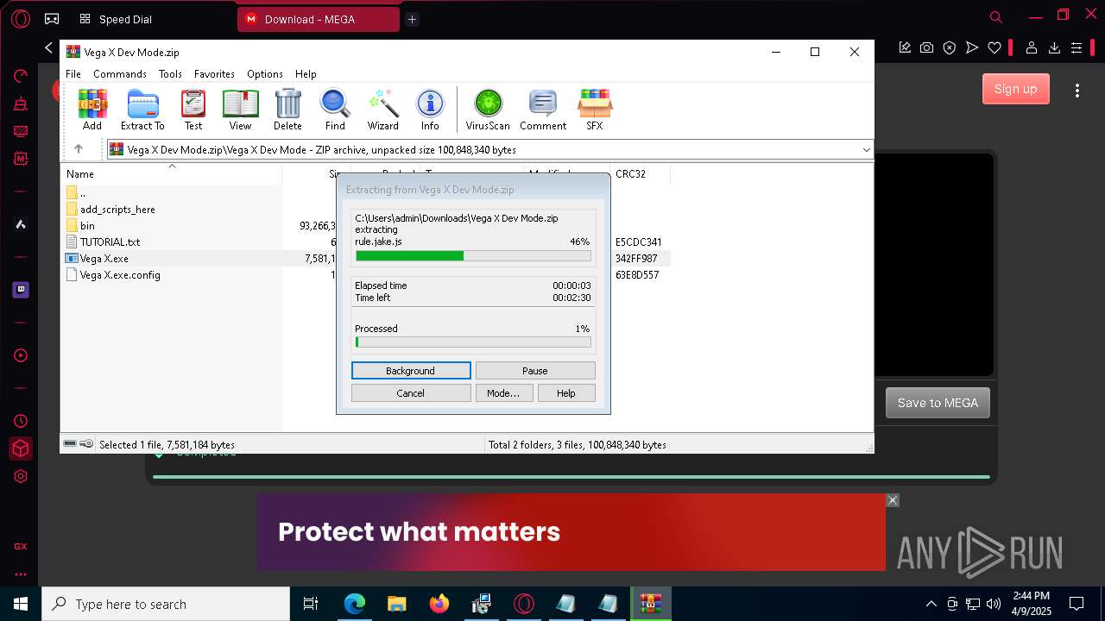
Task: Select the add_scripts_here folder
Action: pyautogui.click(x=110, y=210)
